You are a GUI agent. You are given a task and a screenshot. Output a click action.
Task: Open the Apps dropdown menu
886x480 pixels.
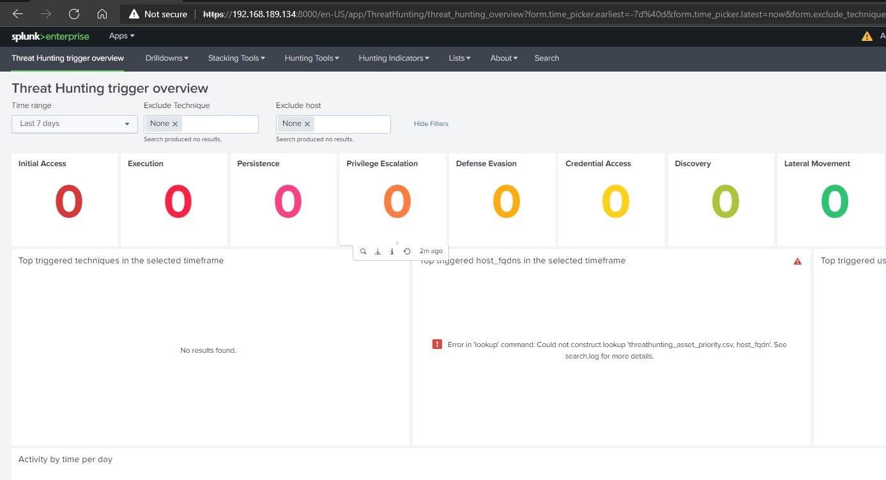pyautogui.click(x=121, y=36)
